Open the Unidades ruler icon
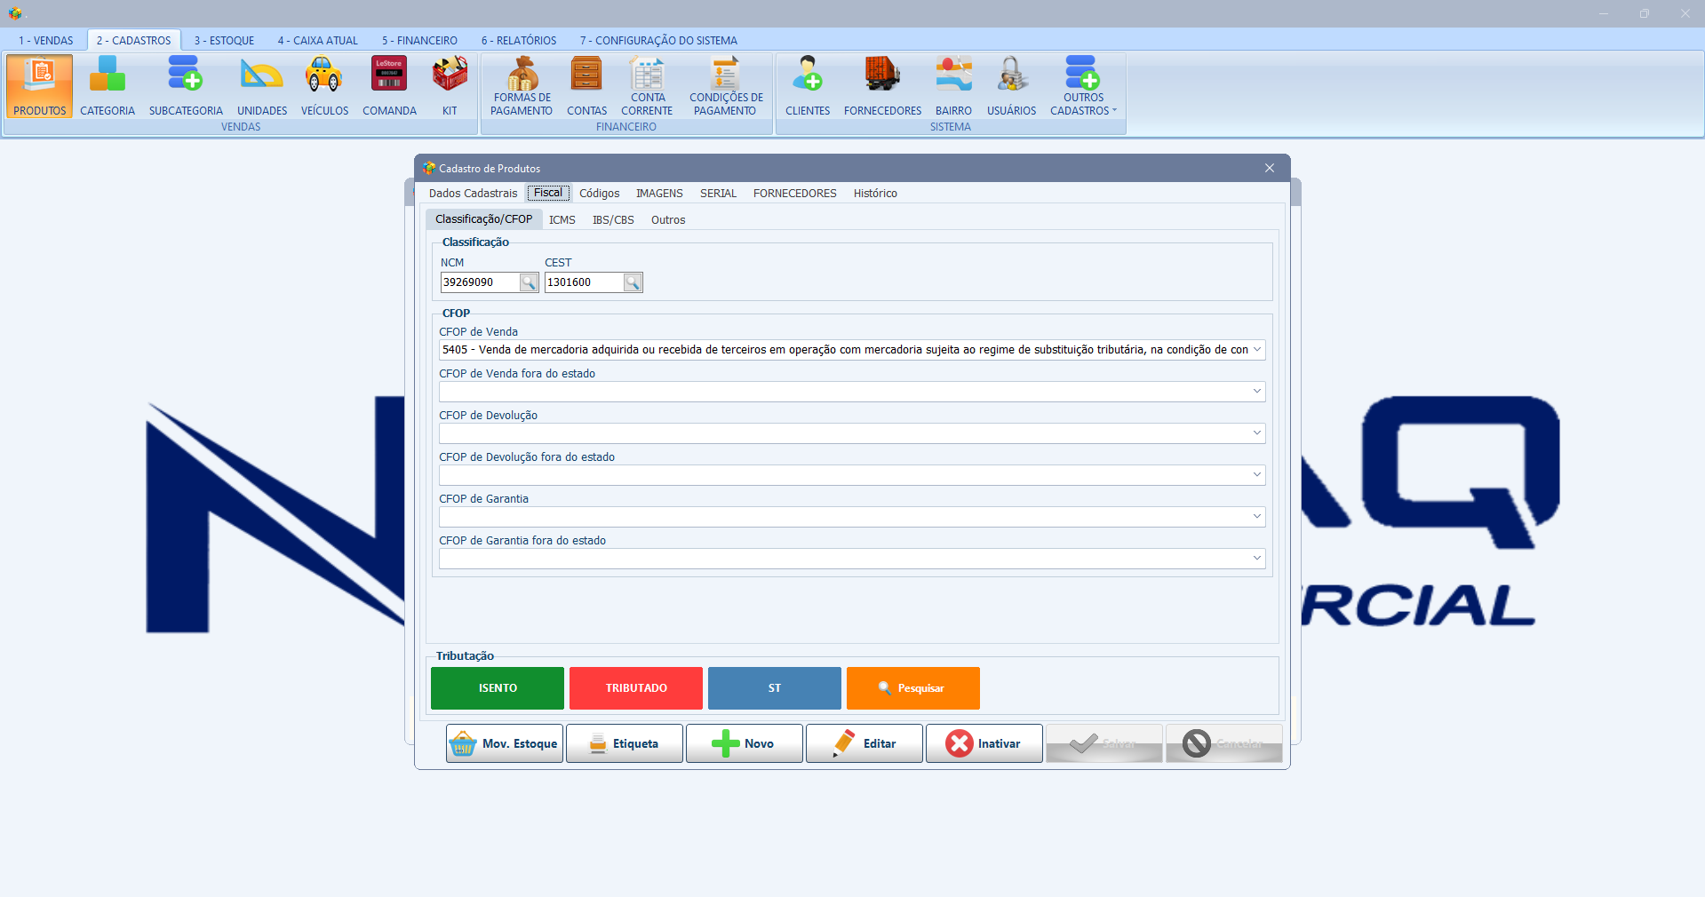 click(262, 86)
